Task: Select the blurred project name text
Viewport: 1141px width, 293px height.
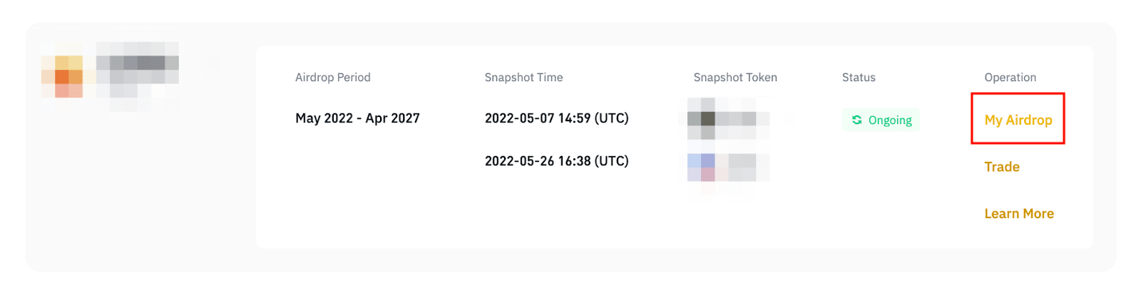Action: [137, 71]
